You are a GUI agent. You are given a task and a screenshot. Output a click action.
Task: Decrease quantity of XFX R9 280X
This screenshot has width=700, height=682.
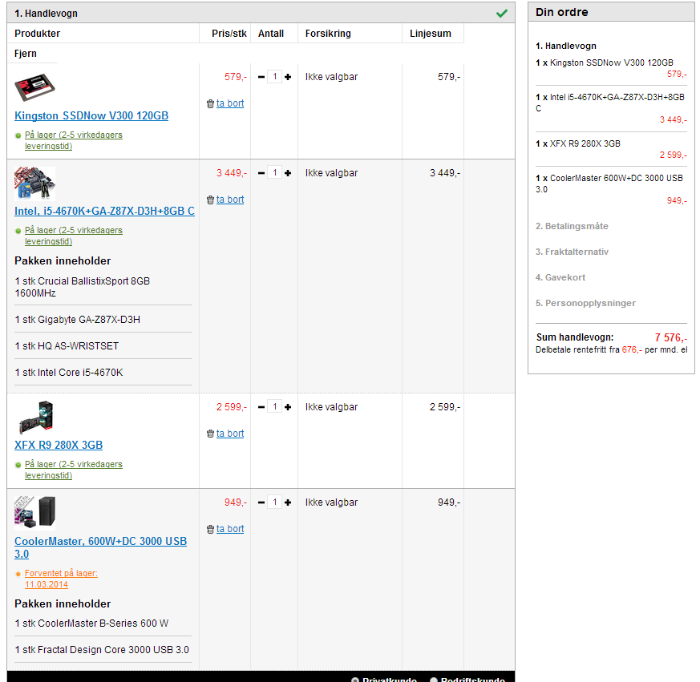point(261,407)
